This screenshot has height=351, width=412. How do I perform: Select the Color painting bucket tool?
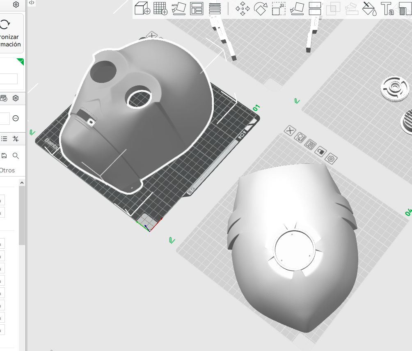(369, 8)
